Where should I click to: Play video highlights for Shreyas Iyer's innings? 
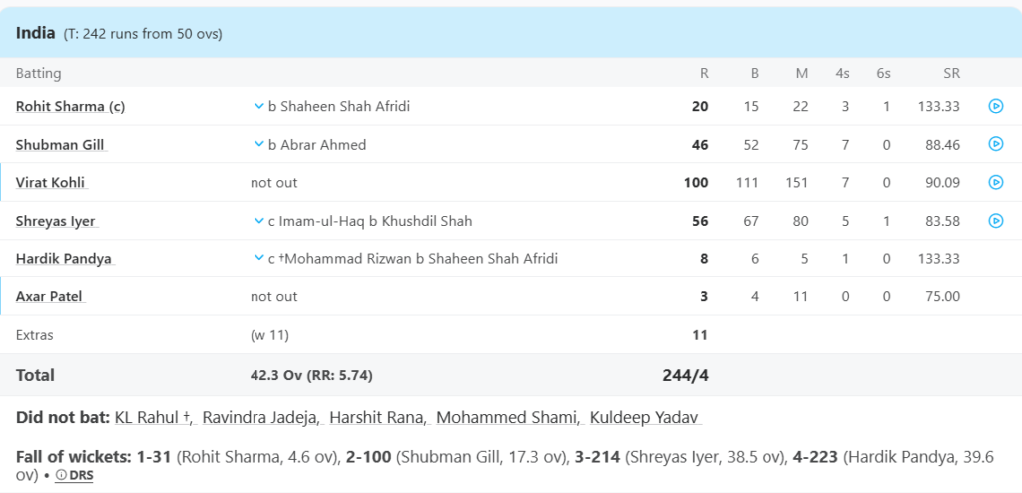[x=995, y=220]
